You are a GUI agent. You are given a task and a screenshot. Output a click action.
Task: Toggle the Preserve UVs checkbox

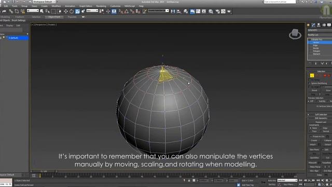pyautogui.click(x=311, y=137)
